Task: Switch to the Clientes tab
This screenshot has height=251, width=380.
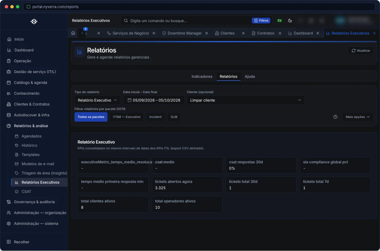Action: [x=225, y=33]
